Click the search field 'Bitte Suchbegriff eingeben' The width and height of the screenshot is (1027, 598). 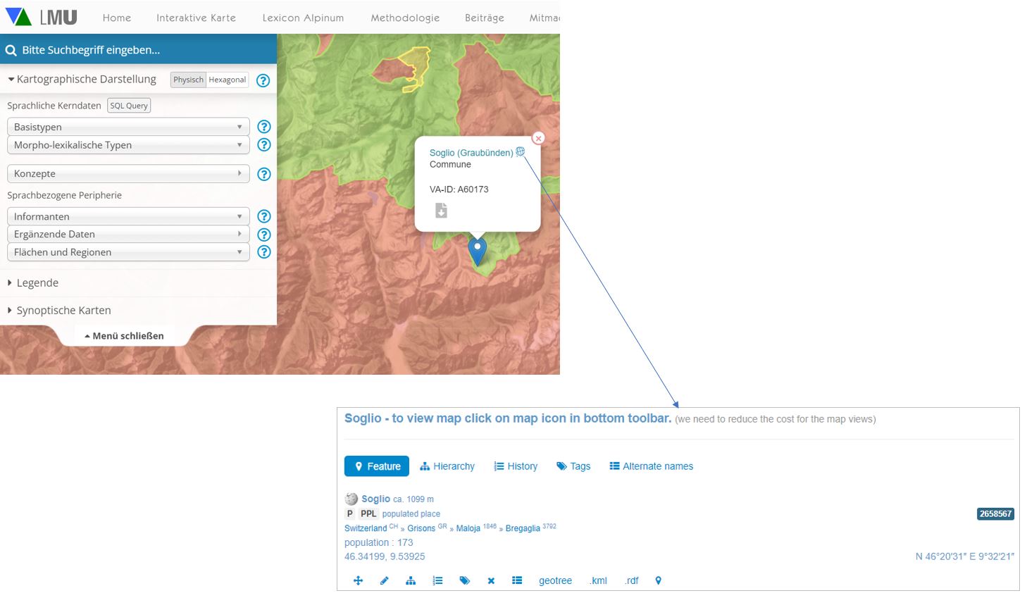point(138,50)
